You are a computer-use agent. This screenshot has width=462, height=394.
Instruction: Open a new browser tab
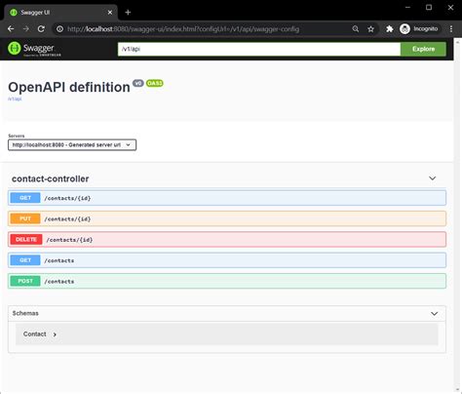click(128, 13)
